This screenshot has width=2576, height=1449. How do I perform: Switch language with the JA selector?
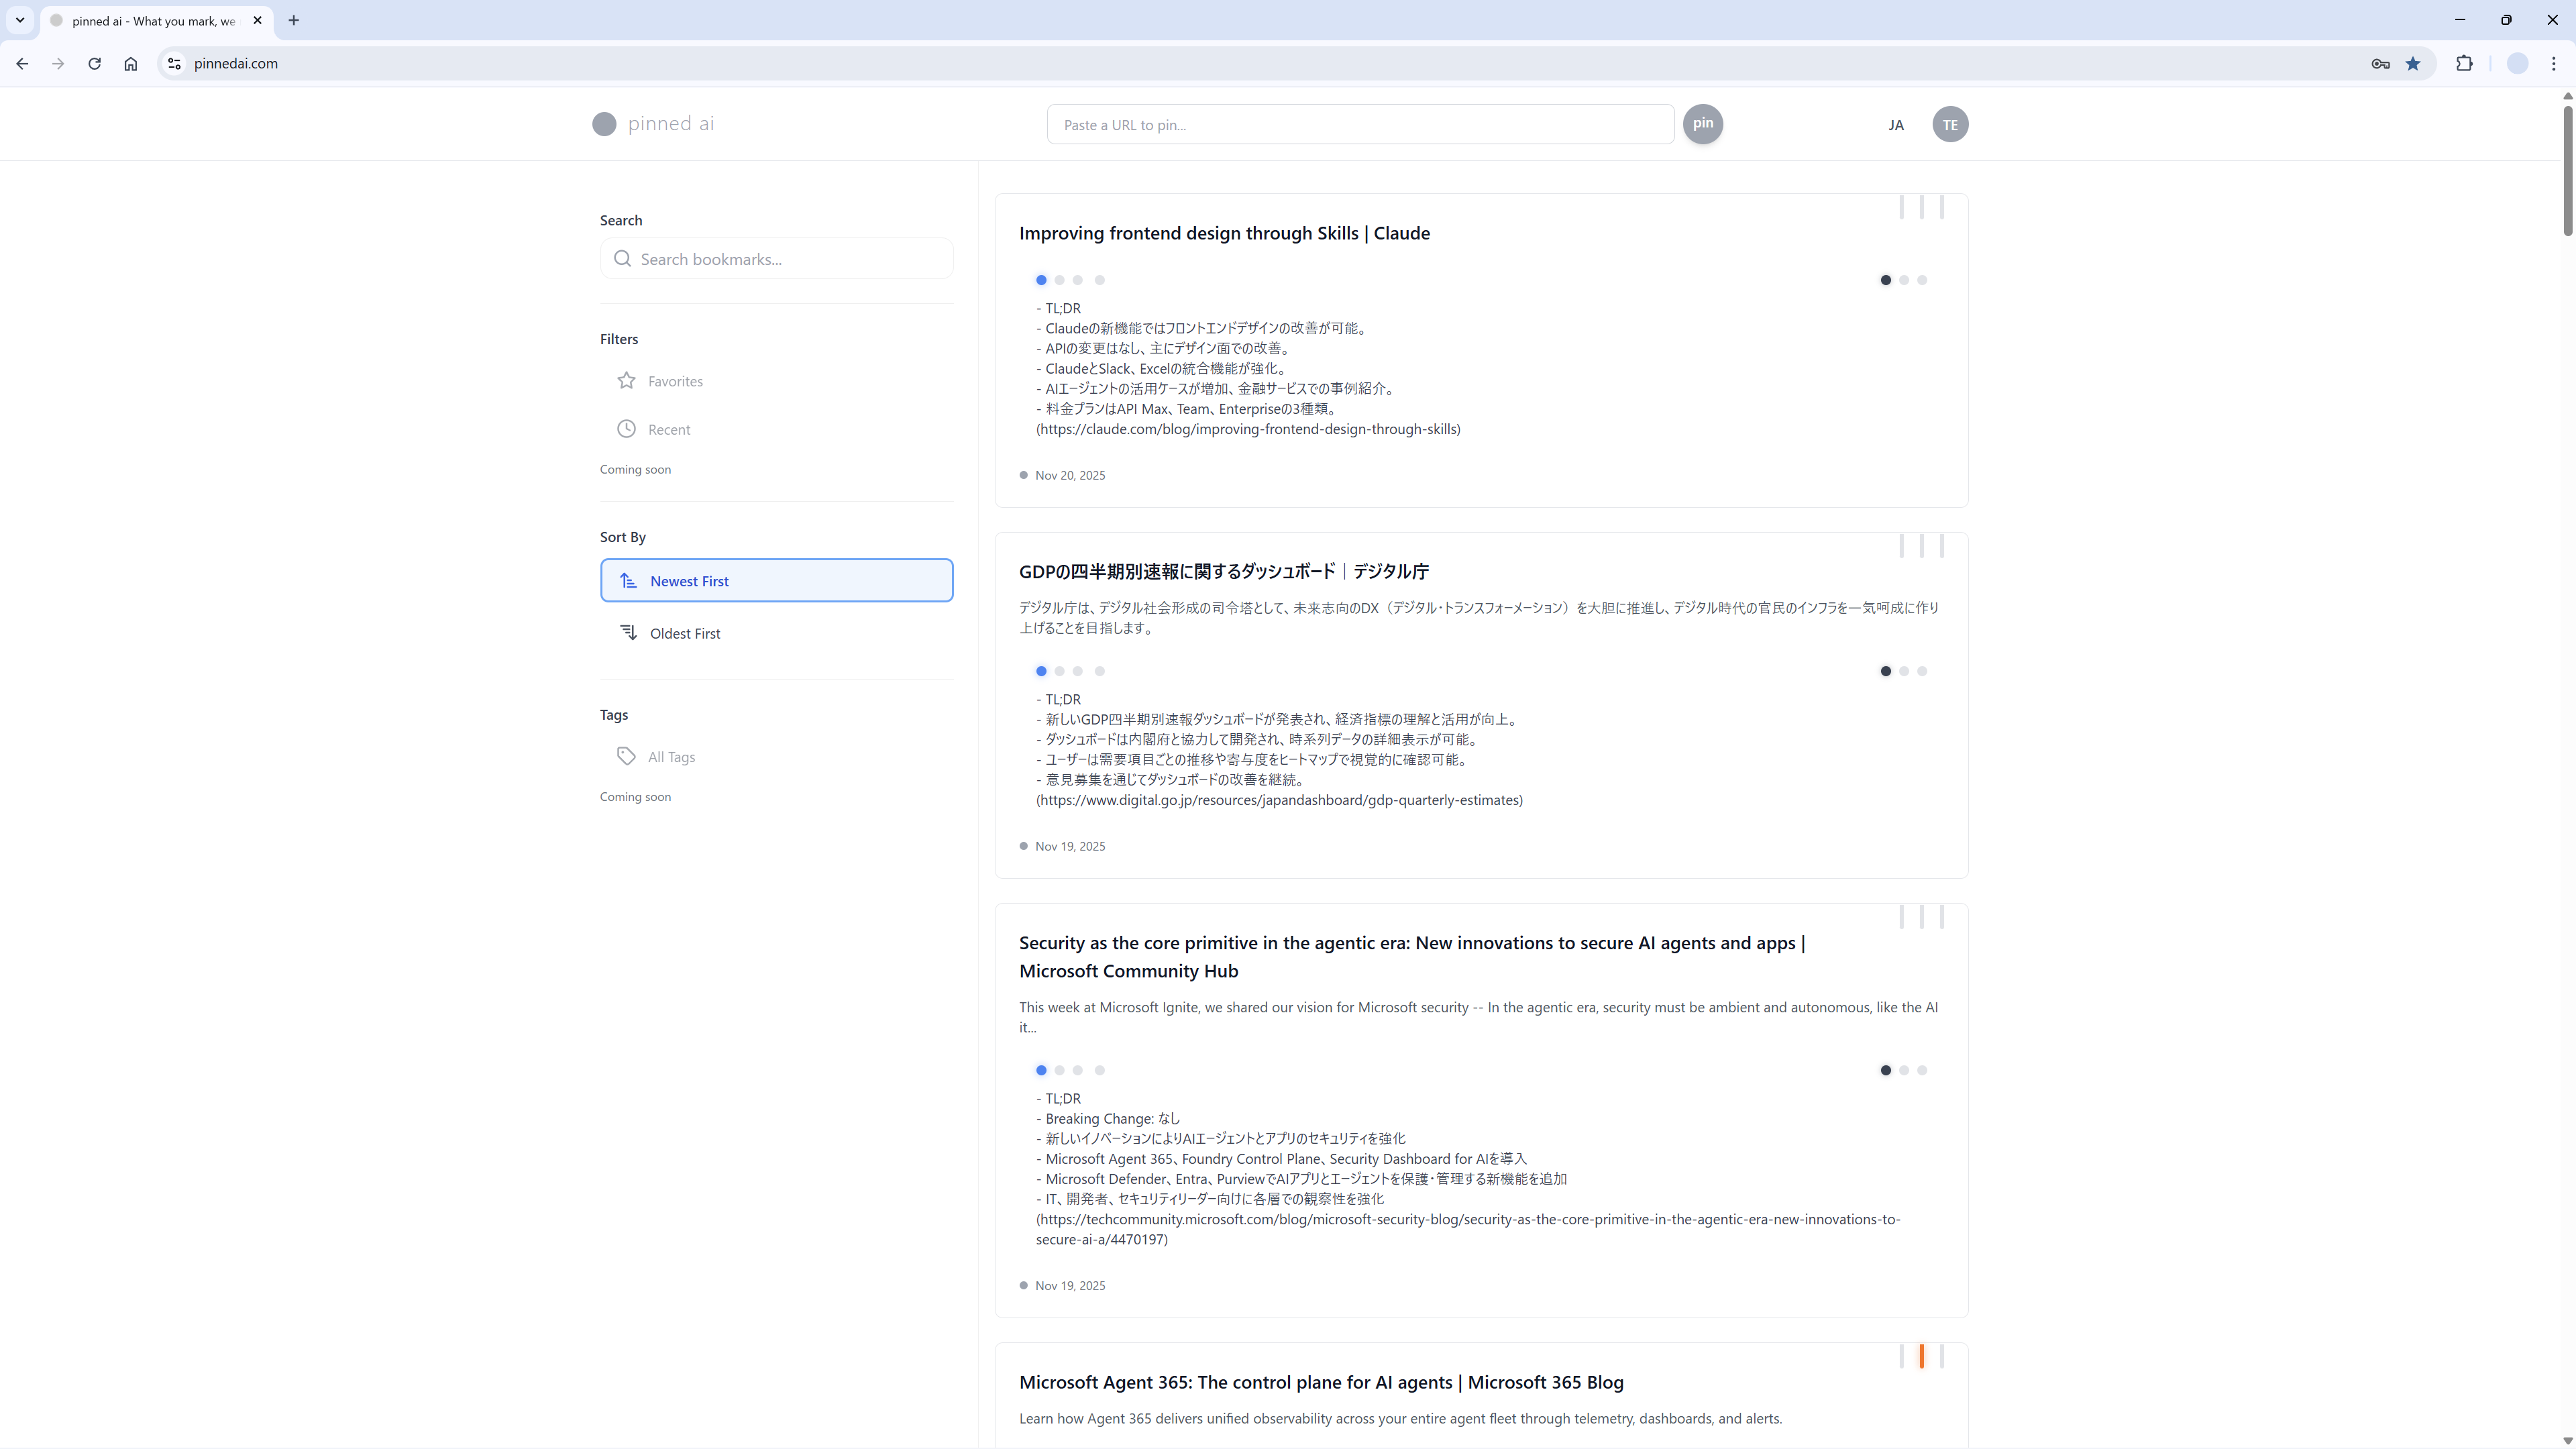[1895, 125]
